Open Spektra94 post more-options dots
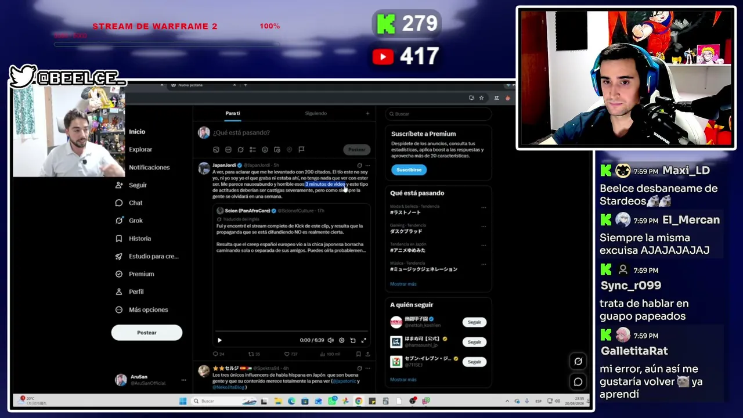 click(367, 368)
